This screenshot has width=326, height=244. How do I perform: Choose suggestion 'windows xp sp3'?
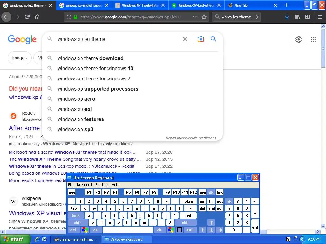click(132, 130)
